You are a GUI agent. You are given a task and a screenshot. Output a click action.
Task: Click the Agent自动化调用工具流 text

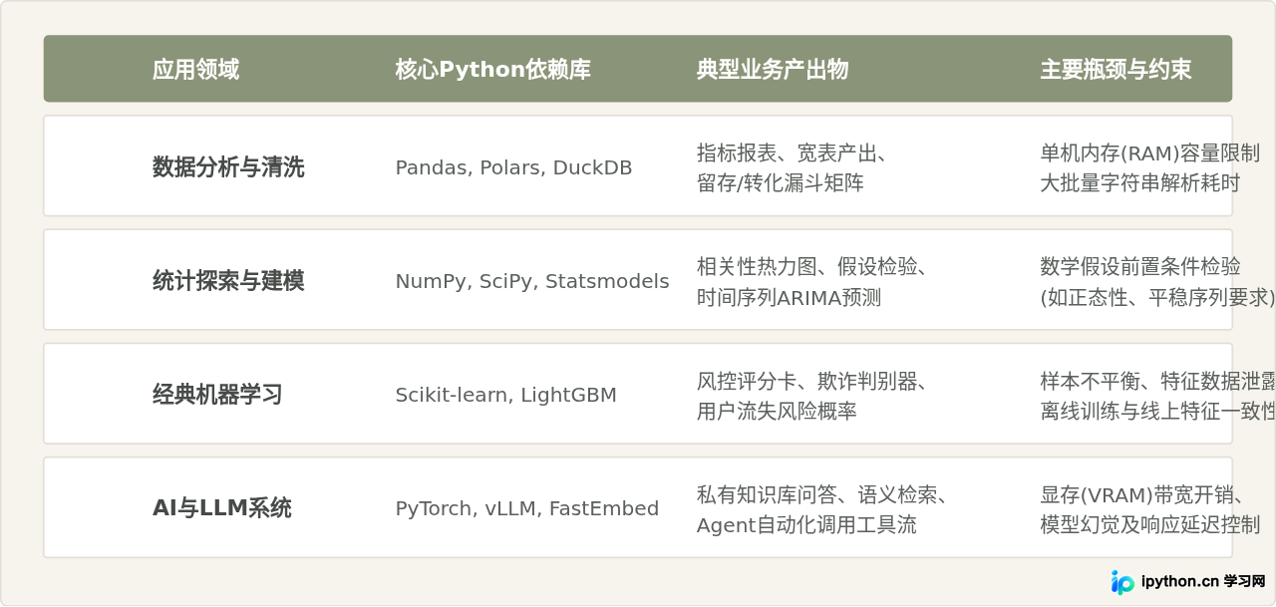[x=805, y=524]
